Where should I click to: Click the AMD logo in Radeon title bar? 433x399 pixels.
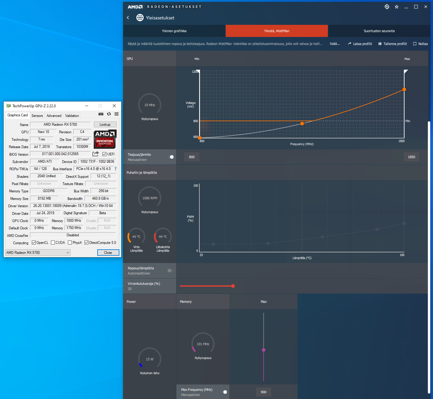[x=135, y=7]
